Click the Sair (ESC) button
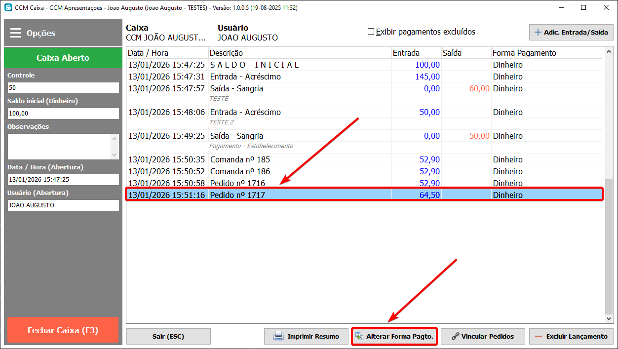The image size is (618, 349). pyautogui.click(x=168, y=336)
